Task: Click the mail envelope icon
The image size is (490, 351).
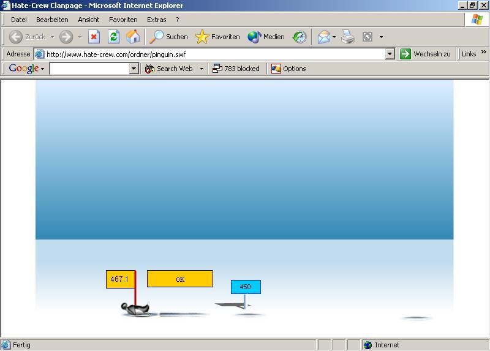Action: click(324, 37)
